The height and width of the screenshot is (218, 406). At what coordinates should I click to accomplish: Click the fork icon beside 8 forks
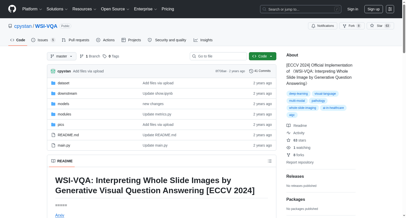pos(289,155)
